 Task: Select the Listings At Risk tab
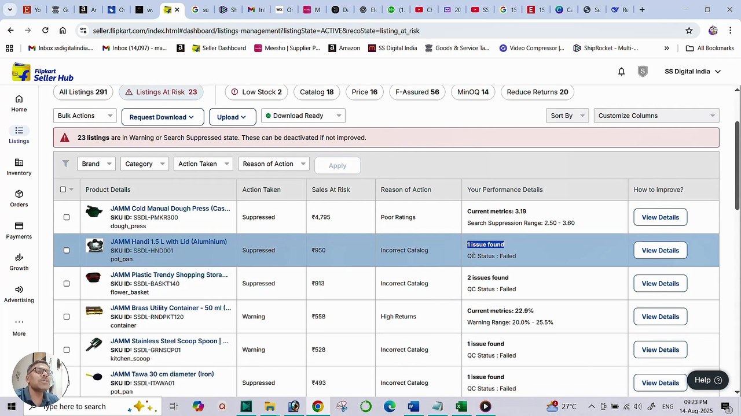(x=161, y=92)
